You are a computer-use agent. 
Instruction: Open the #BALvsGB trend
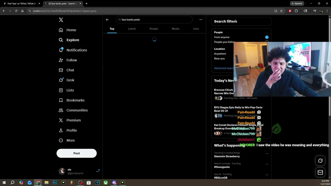(x=221, y=178)
